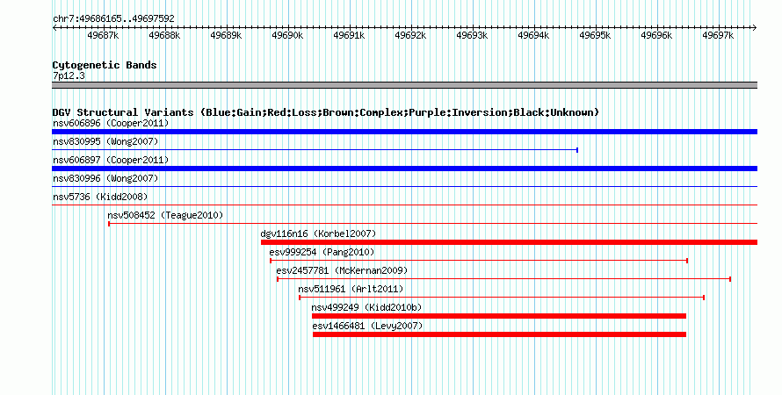Click the 49687k ruler tick label
Viewport: 782px width, 395px height.
point(103,35)
